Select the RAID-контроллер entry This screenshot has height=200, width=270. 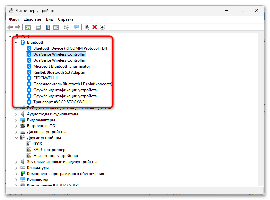49,150
